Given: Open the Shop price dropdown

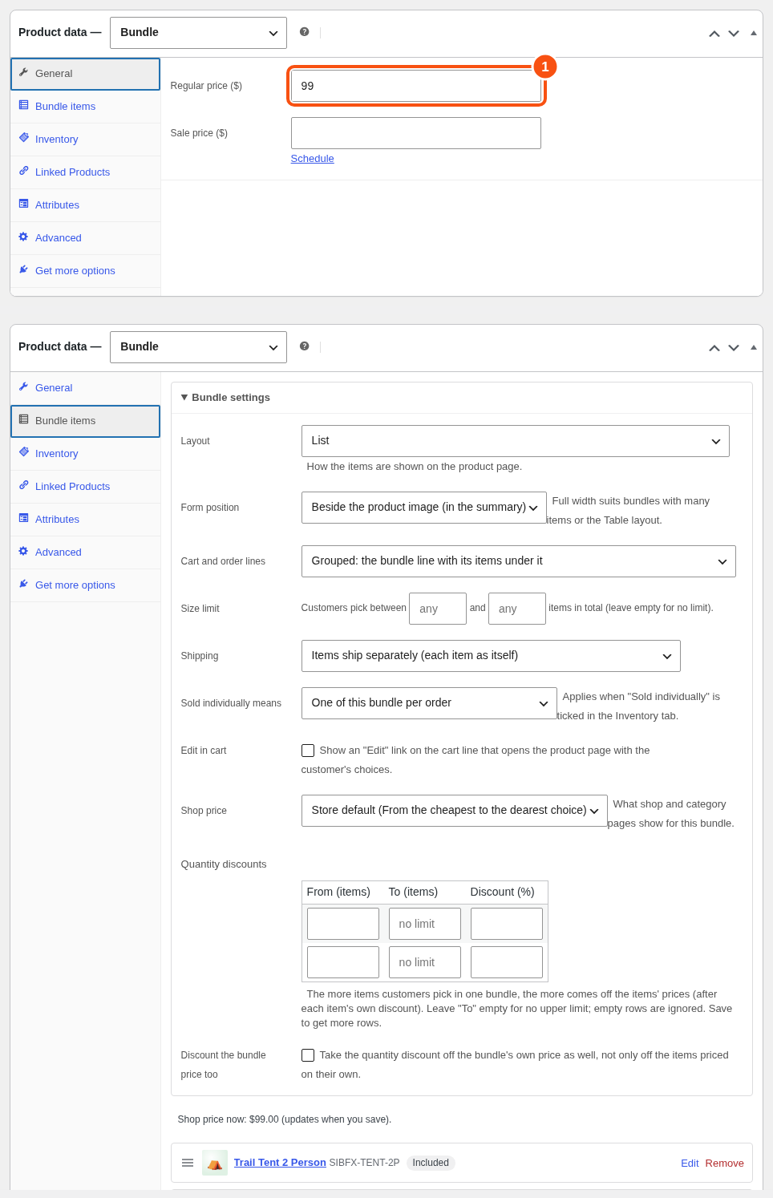Looking at the screenshot, I should point(455,811).
